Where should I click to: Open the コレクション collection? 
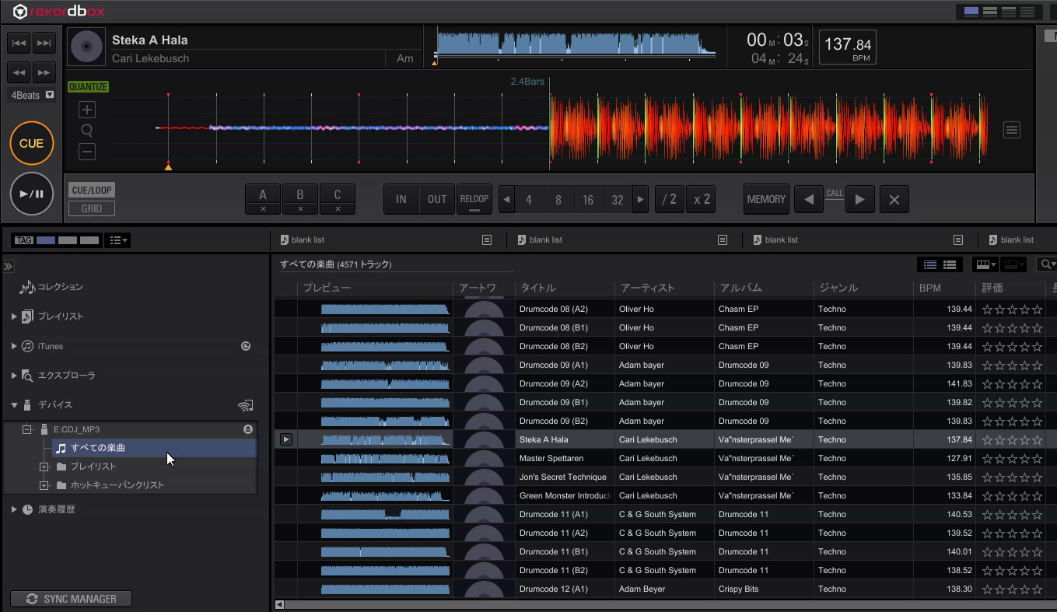[x=51, y=287]
